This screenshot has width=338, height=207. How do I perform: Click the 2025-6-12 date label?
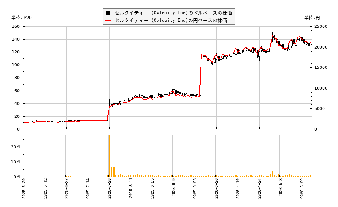click(45, 189)
